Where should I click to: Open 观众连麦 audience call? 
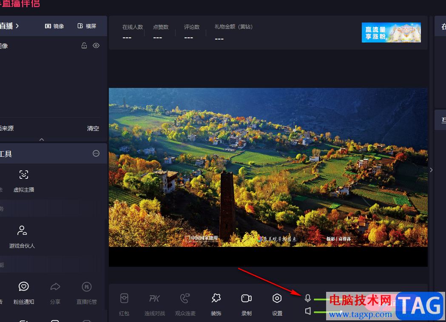pos(185,305)
